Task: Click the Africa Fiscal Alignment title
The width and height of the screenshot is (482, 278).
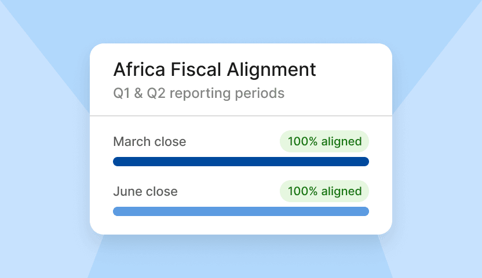Action: point(214,69)
